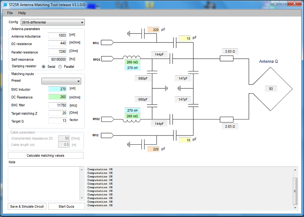The image size is (304, 217).
Task: Open the Help menu
Action: [x=22, y=13]
